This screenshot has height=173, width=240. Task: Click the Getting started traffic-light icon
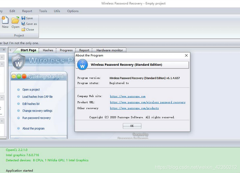(19, 76)
